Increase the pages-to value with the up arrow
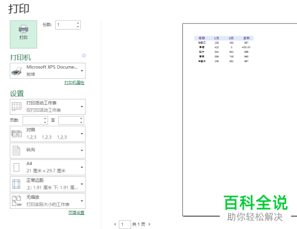 pyautogui.click(x=81, y=118)
